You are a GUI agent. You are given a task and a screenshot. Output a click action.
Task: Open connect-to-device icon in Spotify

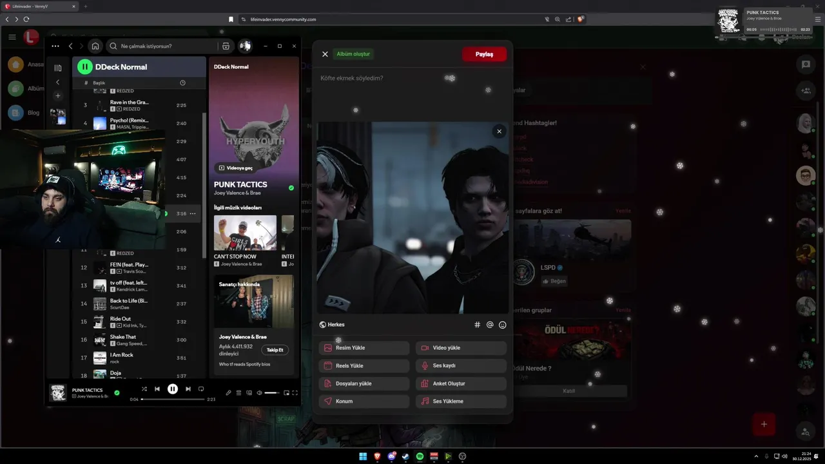tap(249, 392)
